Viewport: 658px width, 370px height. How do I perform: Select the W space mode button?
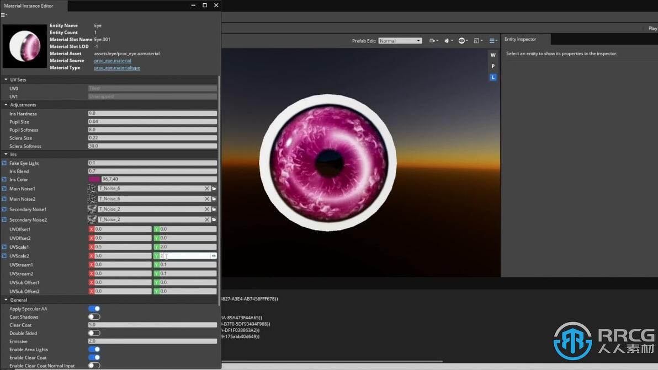coord(493,55)
